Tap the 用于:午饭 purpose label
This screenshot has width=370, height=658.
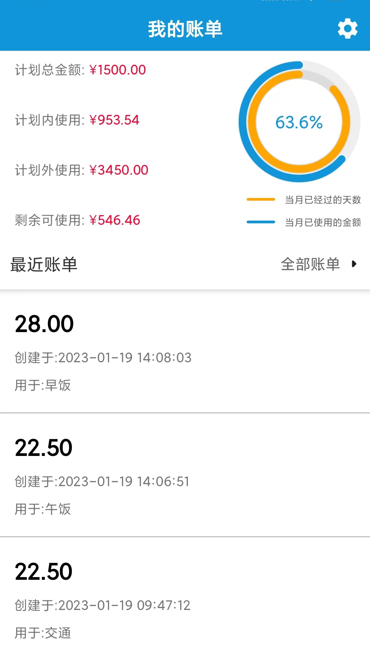(x=43, y=509)
